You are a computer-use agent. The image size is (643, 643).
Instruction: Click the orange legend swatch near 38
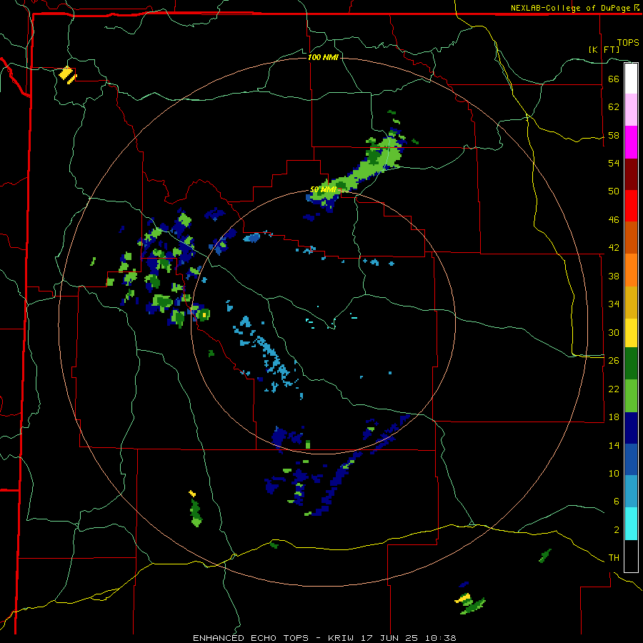tap(631, 270)
